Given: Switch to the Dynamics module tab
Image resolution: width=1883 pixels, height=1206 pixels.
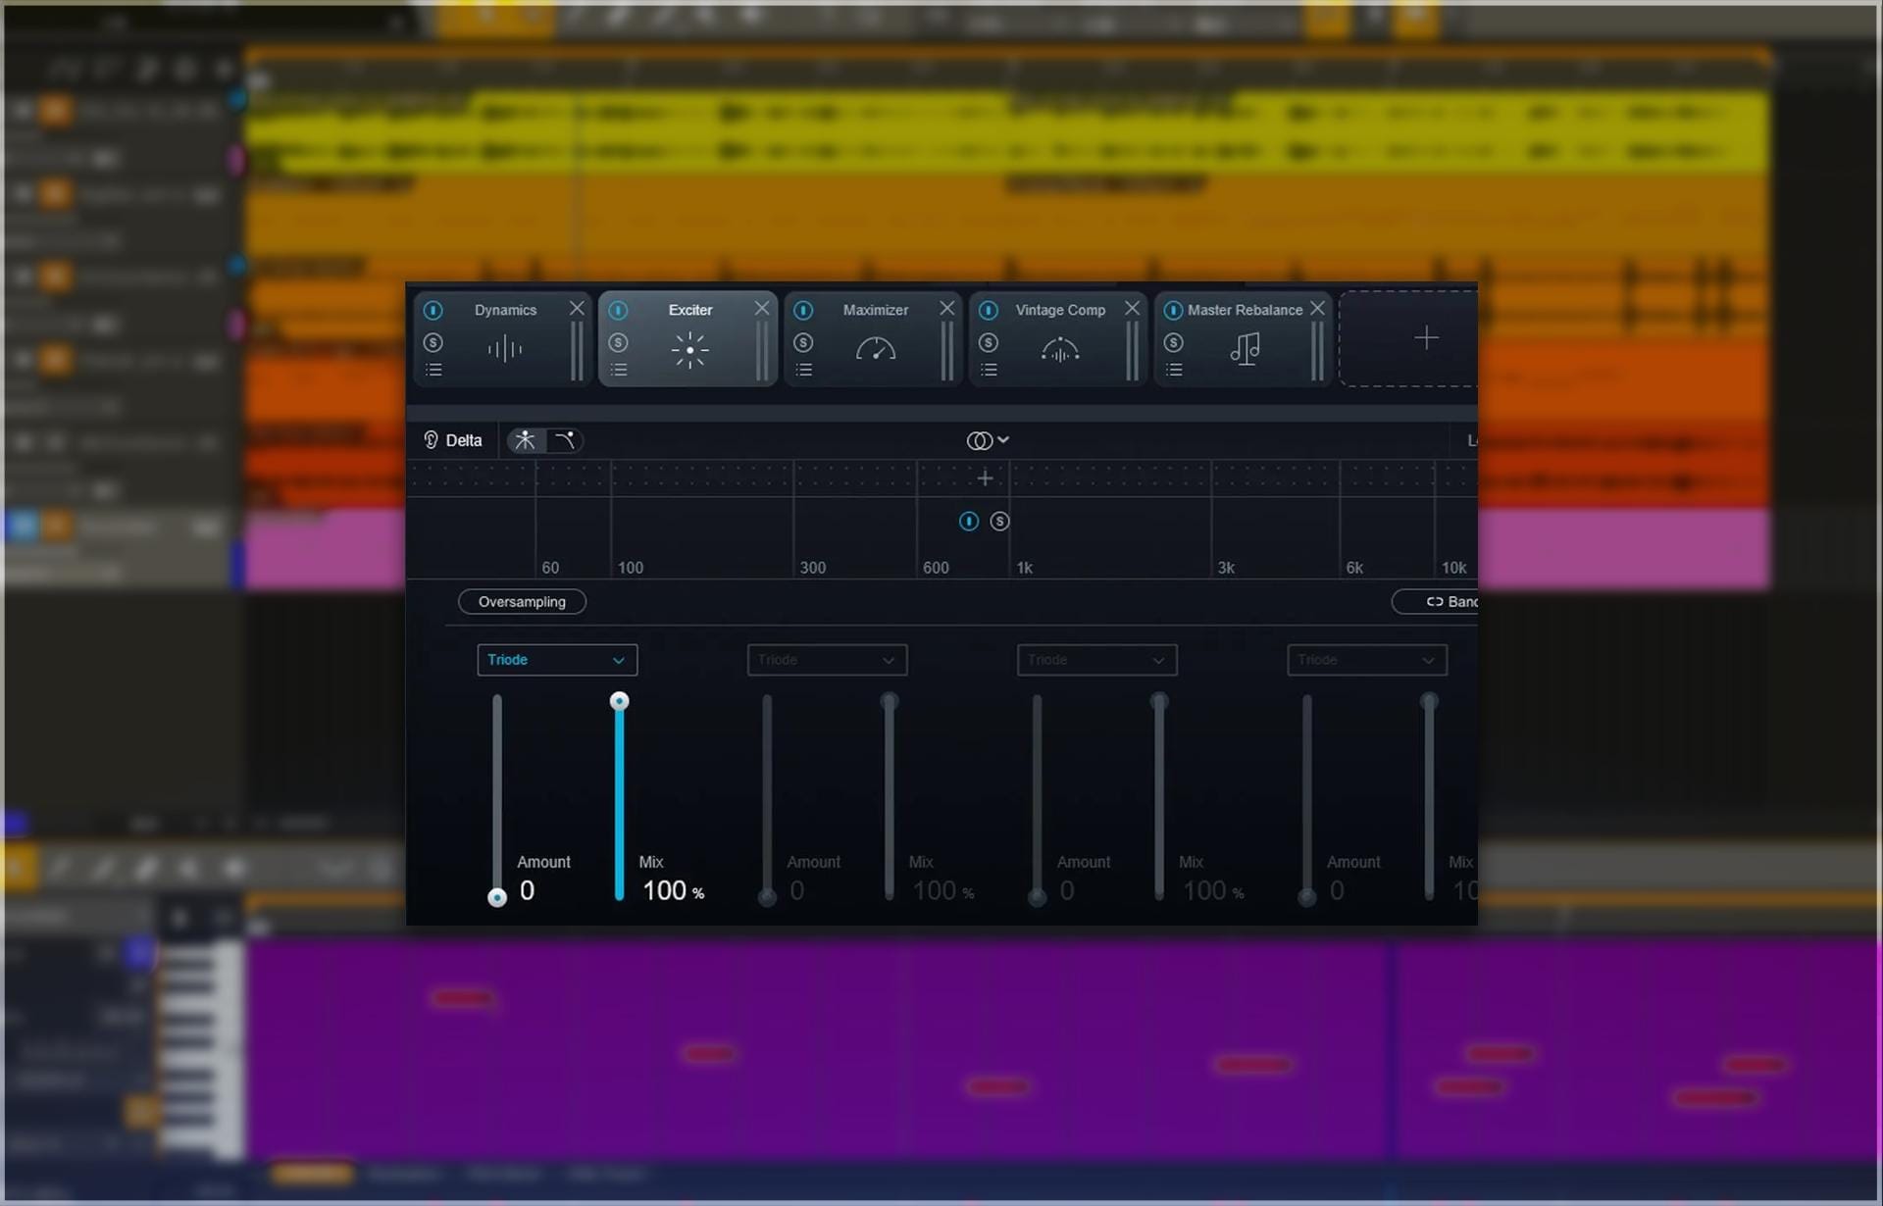Looking at the screenshot, I should pos(502,338).
